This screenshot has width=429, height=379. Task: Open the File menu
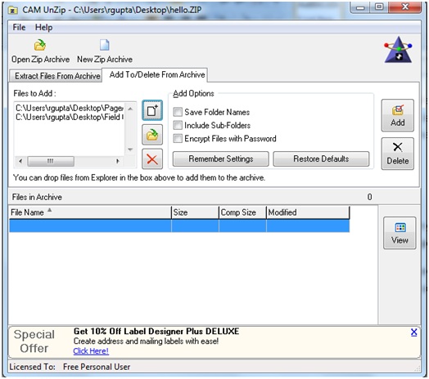(19, 27)
